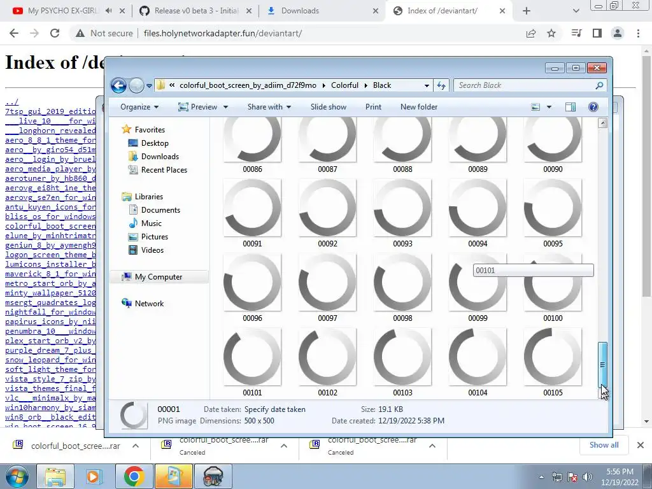Click the Colorful breadcrumb segment

[x=344, y=85]
